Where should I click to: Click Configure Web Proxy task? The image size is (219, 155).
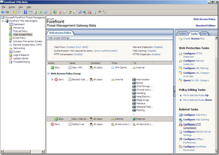(x=195, y=115)
